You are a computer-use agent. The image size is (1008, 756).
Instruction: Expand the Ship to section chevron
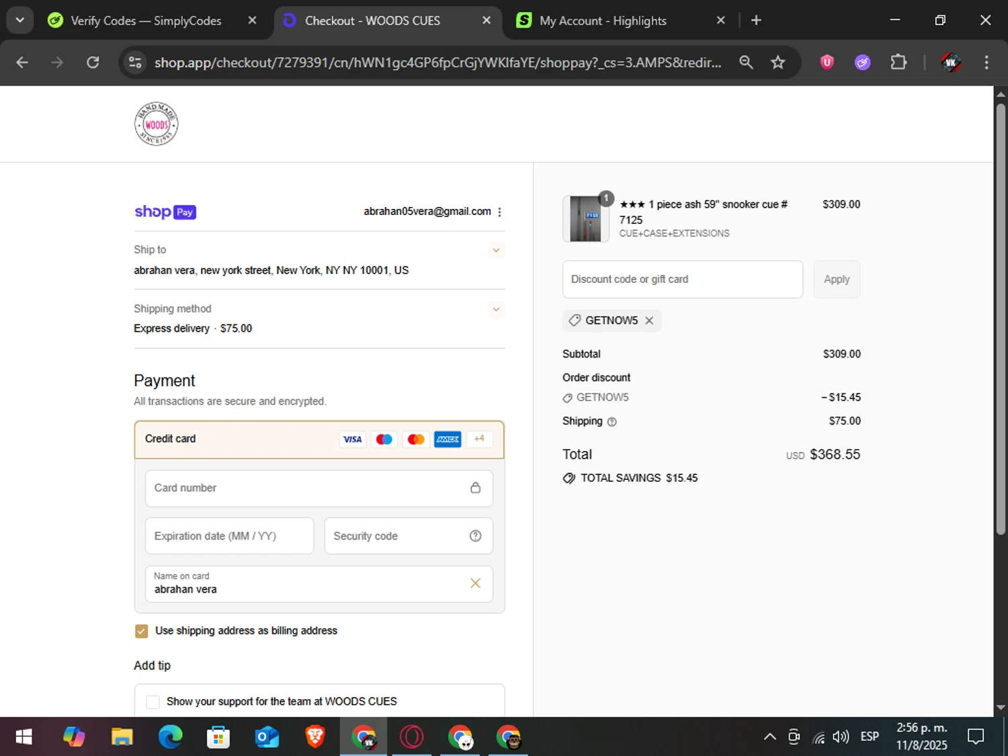click(x=496, y=250)
